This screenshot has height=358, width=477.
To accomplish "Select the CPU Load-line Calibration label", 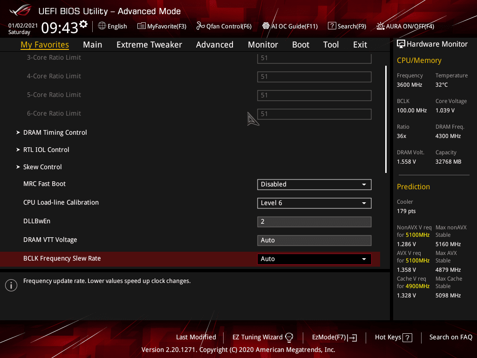I will click(61, 202).
